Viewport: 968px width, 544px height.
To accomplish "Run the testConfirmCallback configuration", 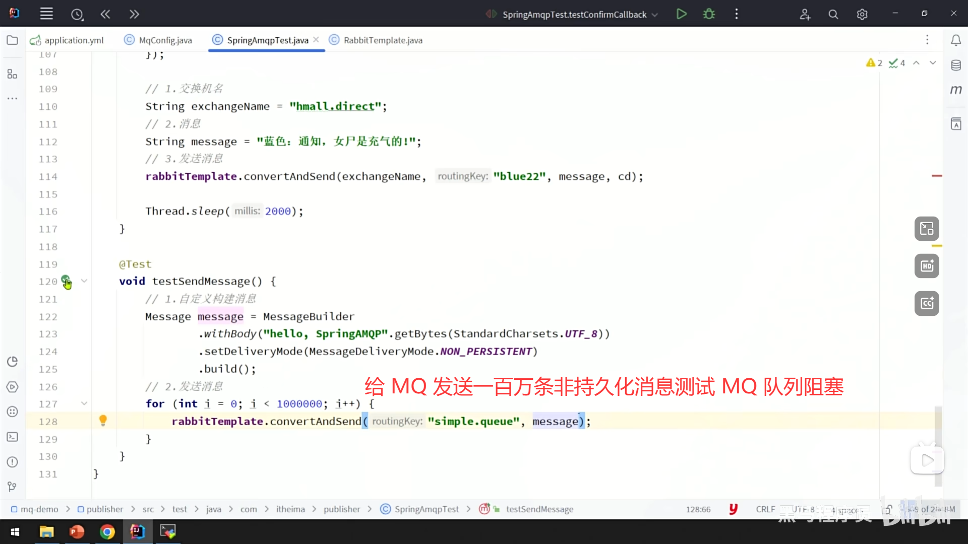I will pyautogui.click(x=681, y=14).
